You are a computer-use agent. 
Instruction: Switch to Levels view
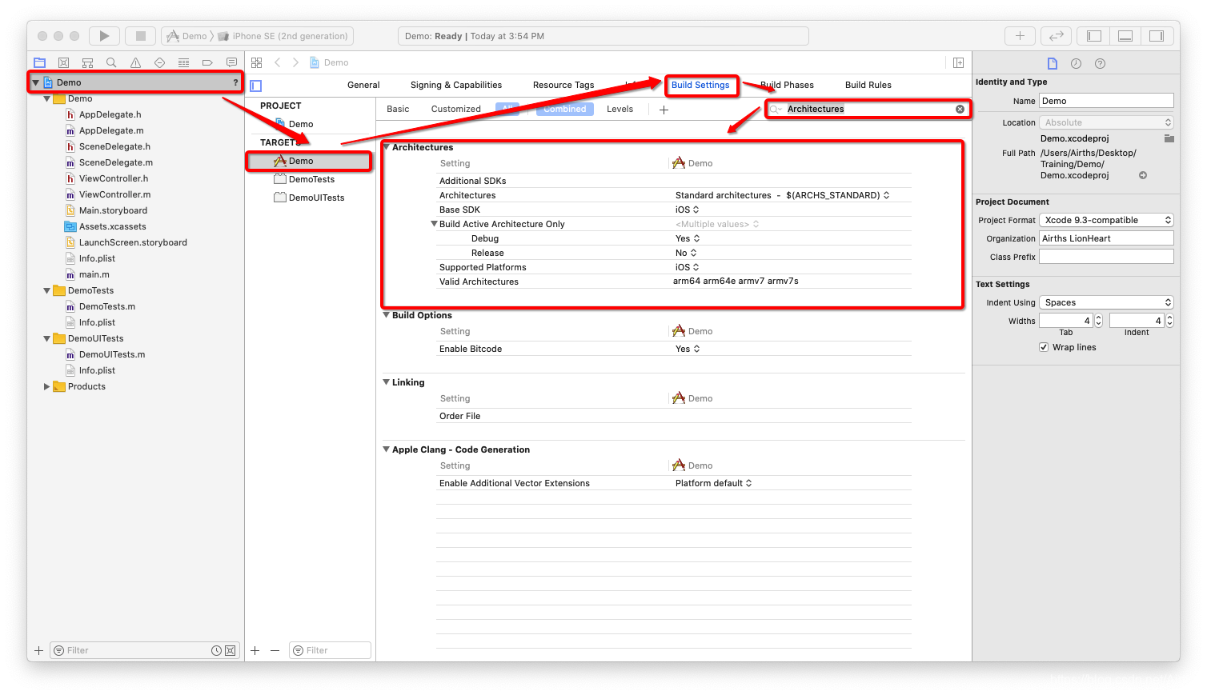(620, 109)
